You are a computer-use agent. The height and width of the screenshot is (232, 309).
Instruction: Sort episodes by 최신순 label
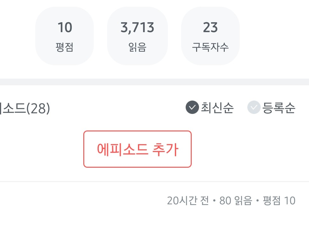click(217, 108)
